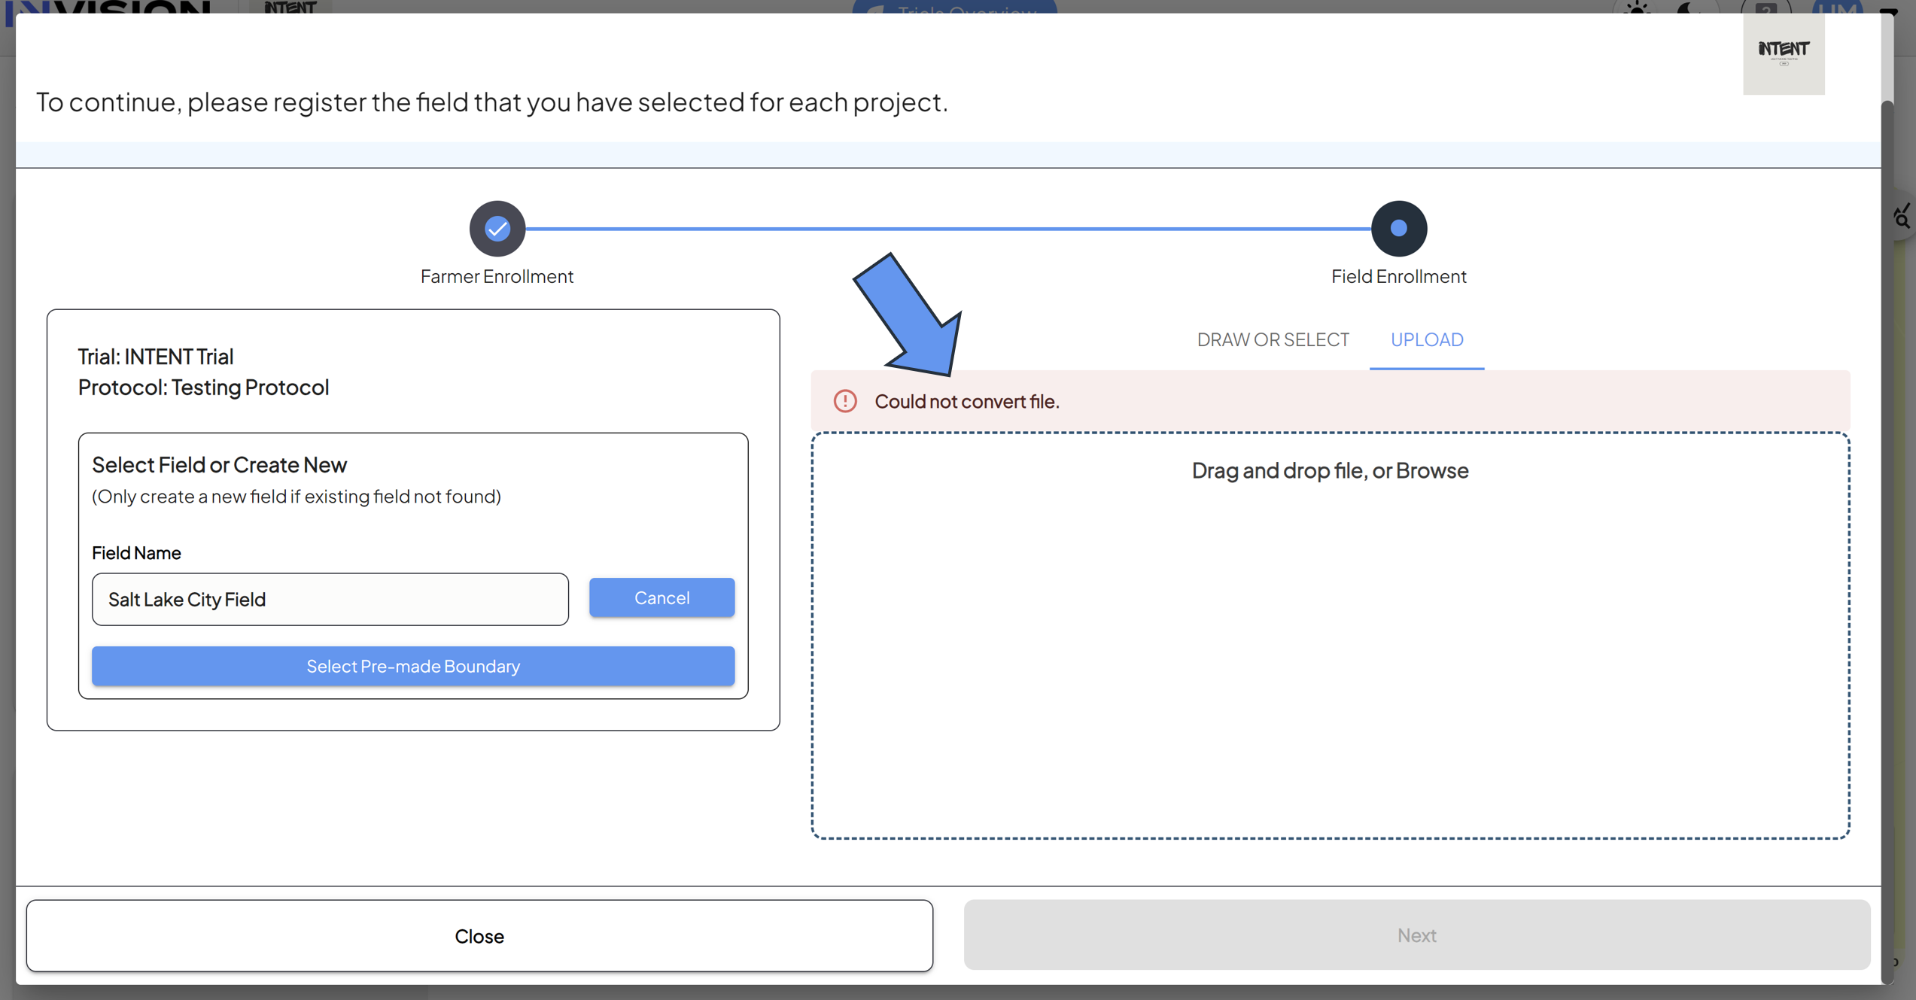Click the error alert icon

tap(845, 401)
